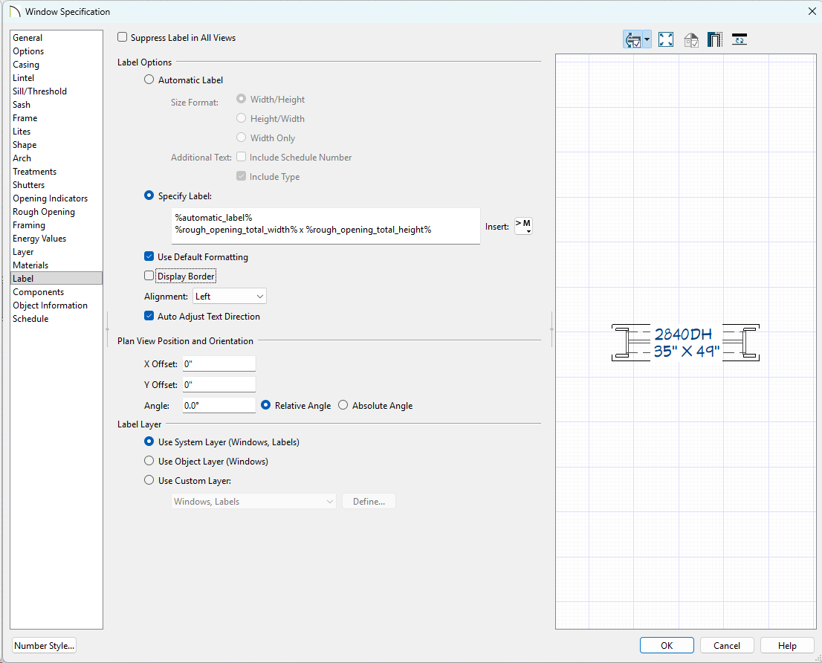The height and width of the screenshot is (663, 822).
Task: Click the X Offset input field
Action: tap(219, 364)
